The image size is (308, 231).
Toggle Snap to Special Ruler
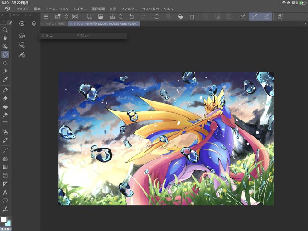[x=255, y=17]
